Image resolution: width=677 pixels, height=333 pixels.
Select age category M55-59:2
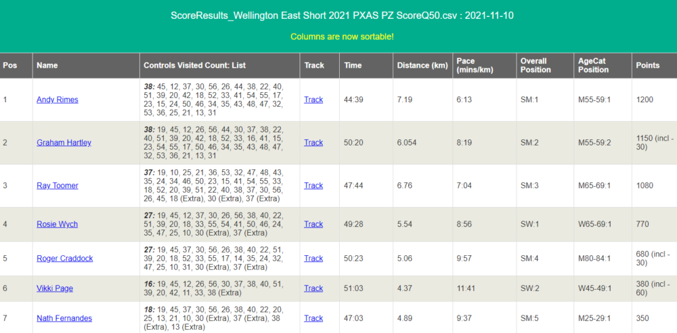594,143
